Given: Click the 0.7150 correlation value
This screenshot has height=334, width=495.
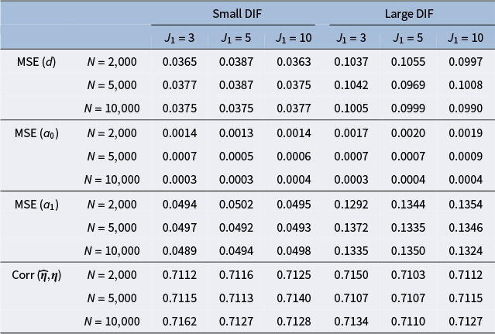Looking at the screenshot, I should pyautogui.click(x=351, y=274).
